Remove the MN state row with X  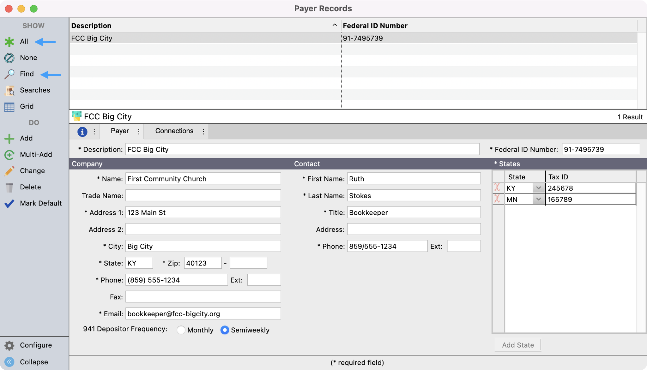click(497, 199)
